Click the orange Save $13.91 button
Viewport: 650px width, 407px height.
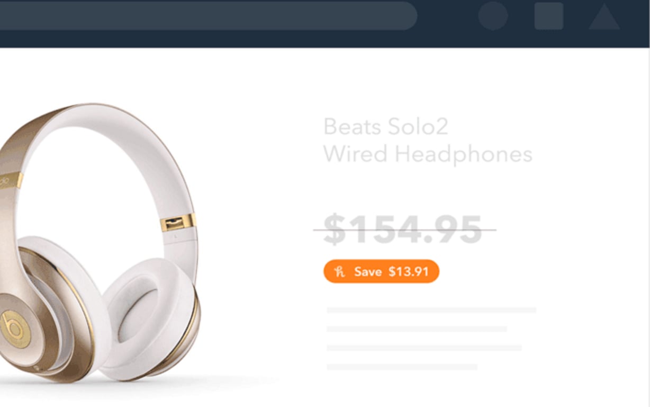381,271
